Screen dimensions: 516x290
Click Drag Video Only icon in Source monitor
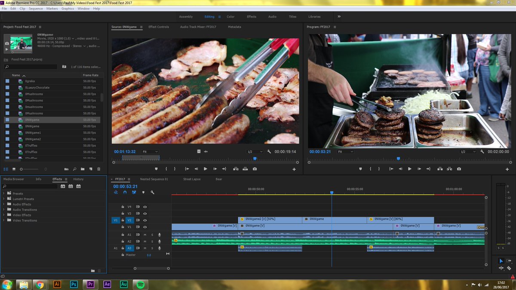click(x=199, y=151)
